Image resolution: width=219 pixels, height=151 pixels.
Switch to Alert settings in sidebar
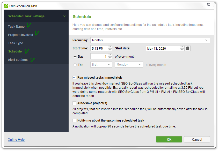(18, 60)
